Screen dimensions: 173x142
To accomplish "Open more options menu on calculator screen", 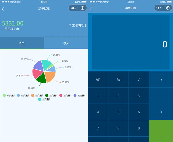I will 159,8.
